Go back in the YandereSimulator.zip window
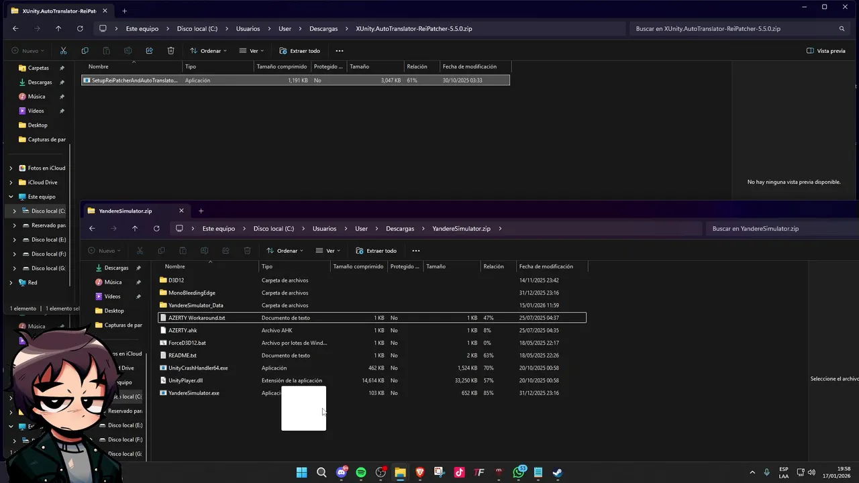 click(92, 229)
